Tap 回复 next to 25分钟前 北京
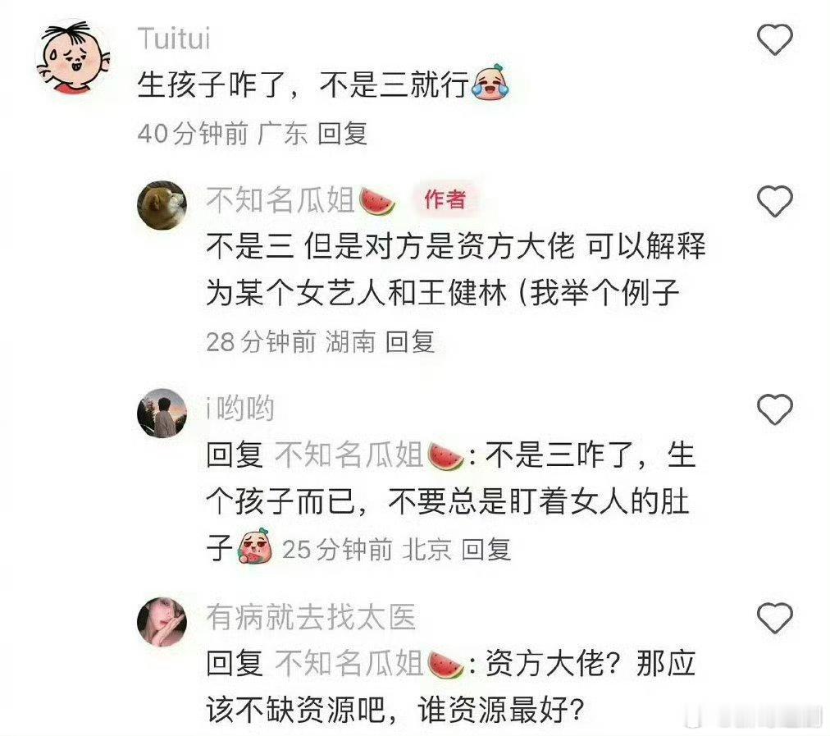Image resolution: width=830 pixels, height=736 pixels. tap(486, 550)
